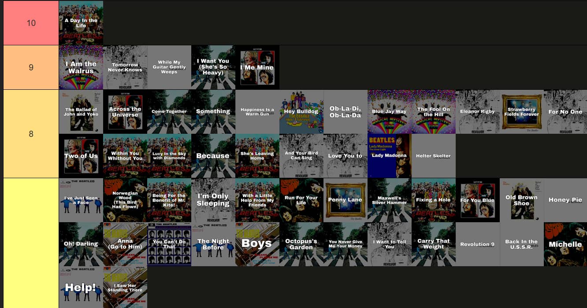Click the 'Michelle' tile
Image resolution: width=587 pixels, height=308 pixels.
(565, 244)
